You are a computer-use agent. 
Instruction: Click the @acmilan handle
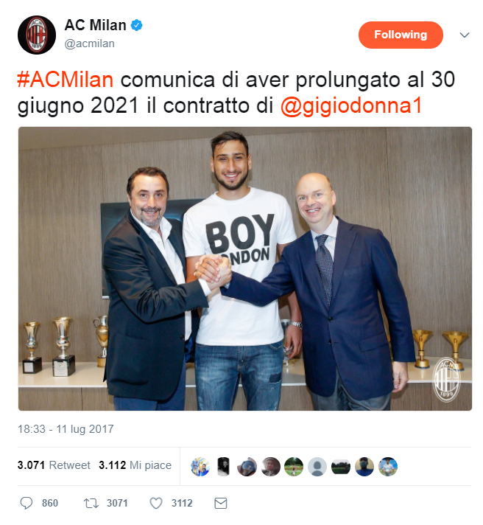[x=89, y=44]
